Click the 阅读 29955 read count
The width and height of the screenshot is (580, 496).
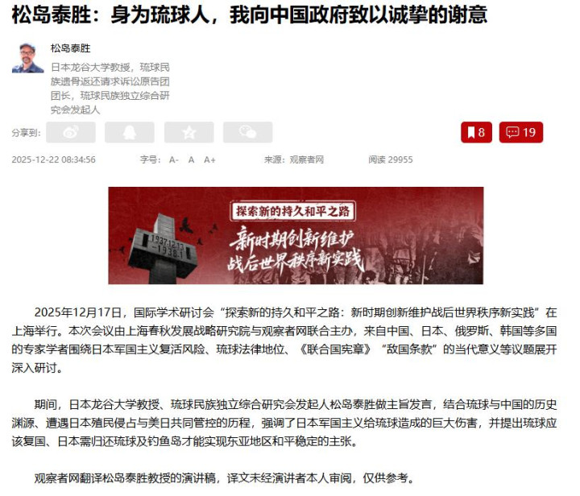[x=390, y=159]
